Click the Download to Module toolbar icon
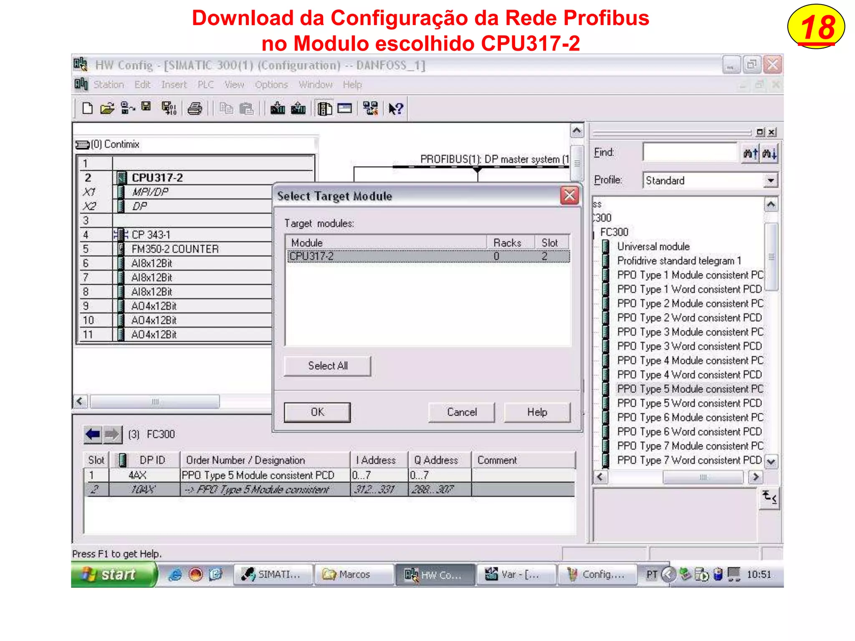 point(278,109)
